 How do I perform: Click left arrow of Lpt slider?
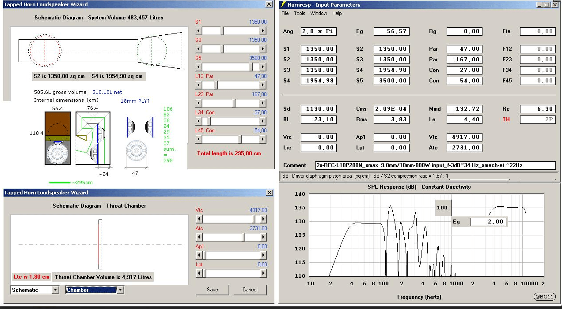coord(199,273)
